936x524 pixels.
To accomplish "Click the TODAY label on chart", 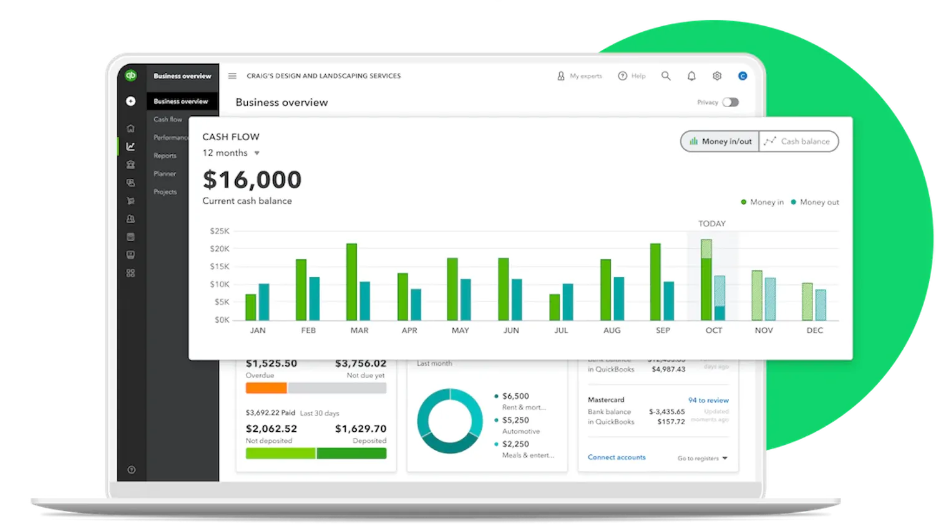I will (x=712, y=224).
